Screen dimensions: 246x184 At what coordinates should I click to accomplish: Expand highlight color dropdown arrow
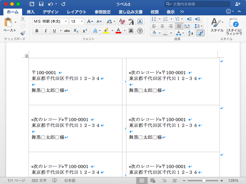click(112, 31)
